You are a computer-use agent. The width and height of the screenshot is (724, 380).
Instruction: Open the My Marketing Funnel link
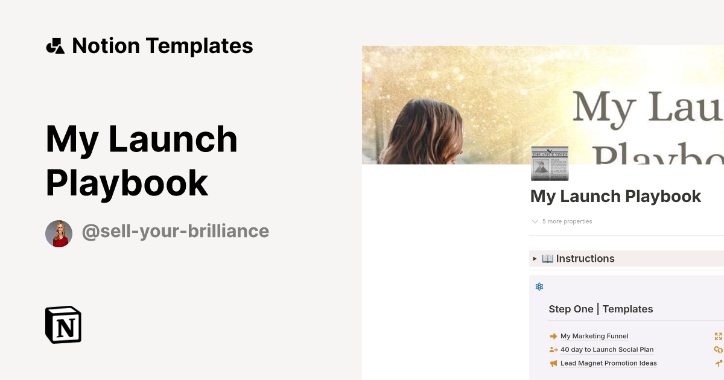594,336
